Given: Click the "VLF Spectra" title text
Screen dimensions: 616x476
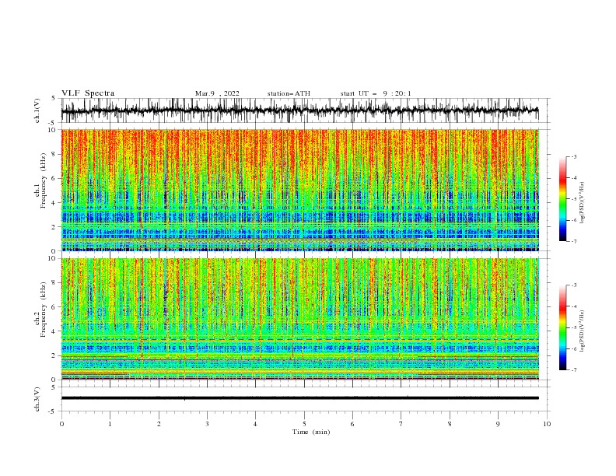Looking at the screenshot, I should coord(88,93).
